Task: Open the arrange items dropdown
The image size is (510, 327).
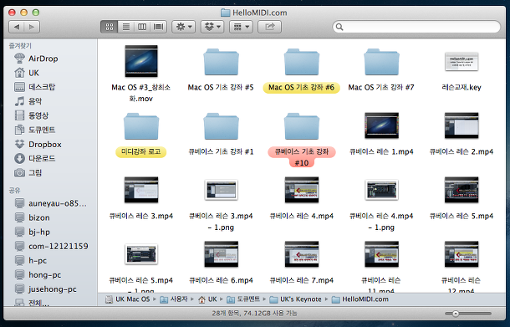Action: [241, 27]
